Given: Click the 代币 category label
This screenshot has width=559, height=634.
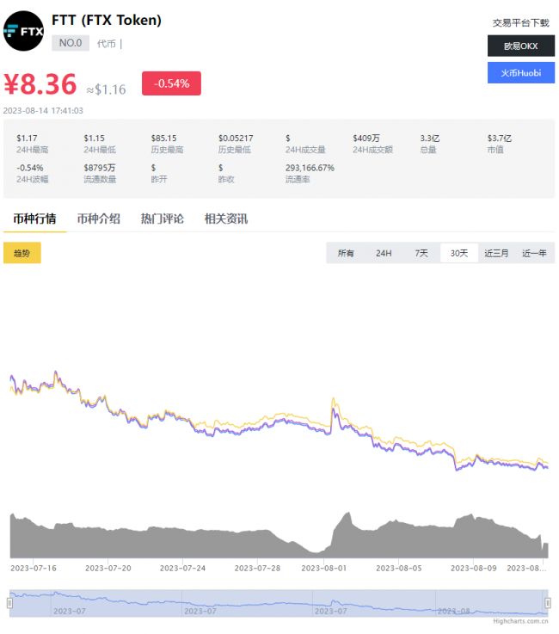Looking at the screenshot, I should (x=107, y=44).
